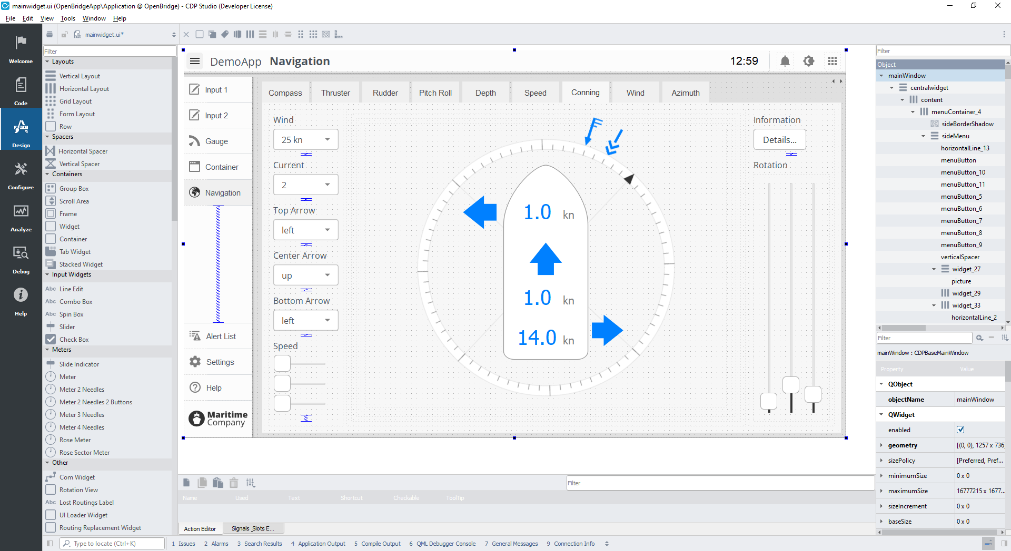The width and height of the screenshot is (1011, 551).
Task: Click the Type to locate search field
Action: tap(112, 544)
